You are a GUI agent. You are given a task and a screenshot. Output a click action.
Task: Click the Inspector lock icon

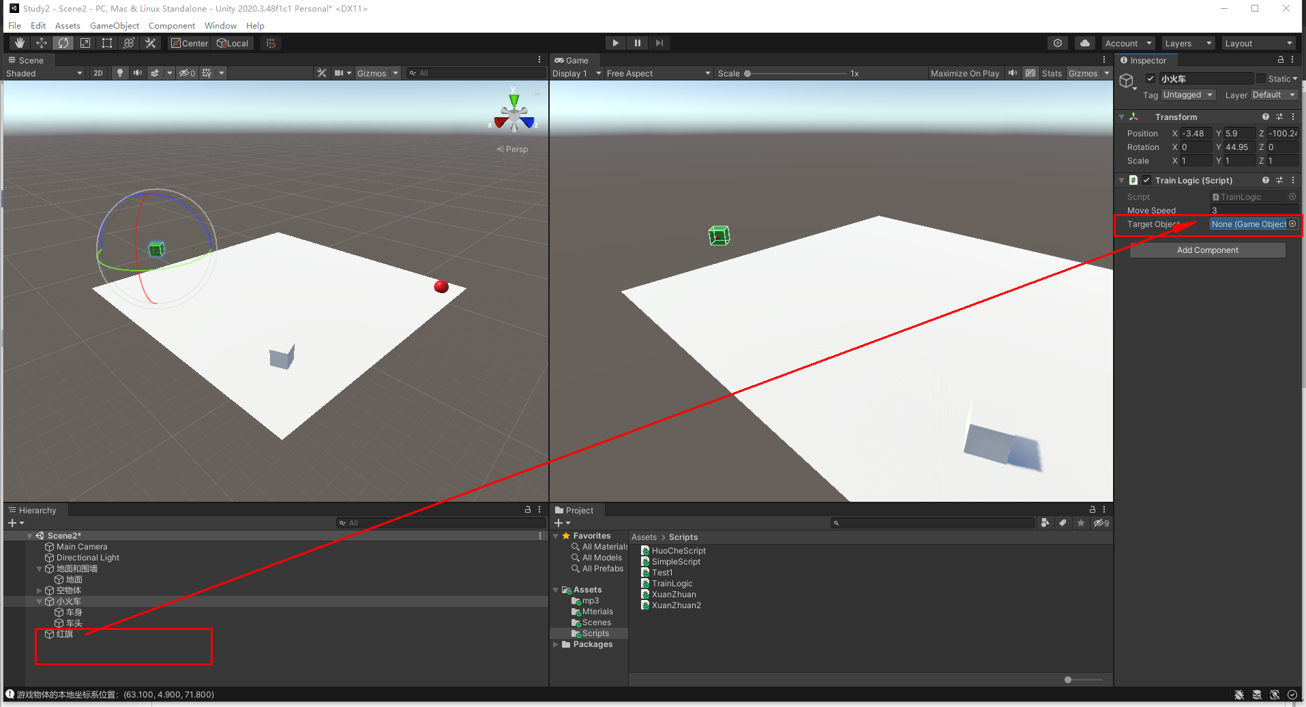tap(1280, 59)
